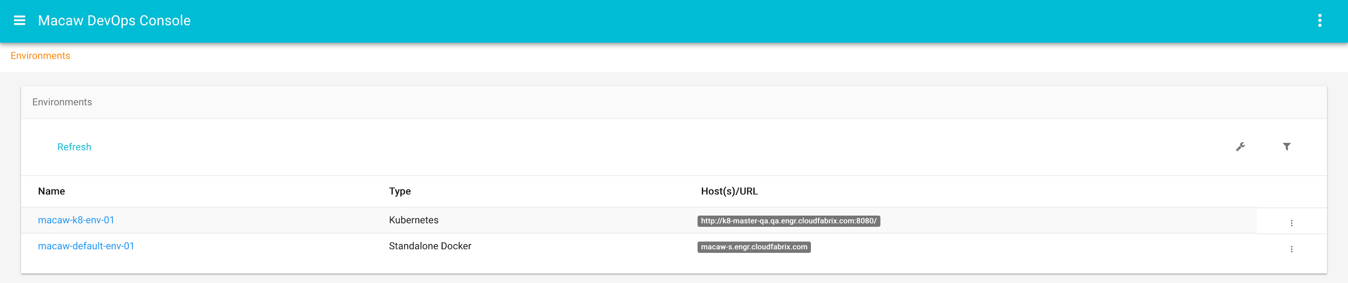Viewport: 1348px width, 283px height.
Task: Select the Kubernetes type cell
Action: [414, 220]
